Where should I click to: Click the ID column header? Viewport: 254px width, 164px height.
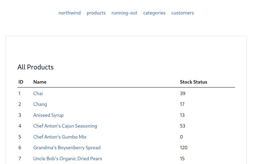click(21, 82)
